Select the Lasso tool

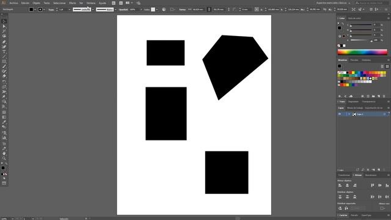click(x=4, y=37)
